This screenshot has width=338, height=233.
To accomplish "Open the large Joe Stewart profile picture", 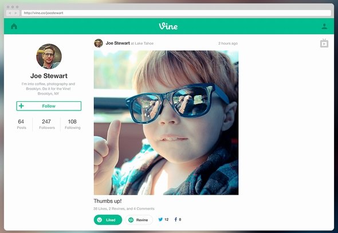I will (49, 56).
